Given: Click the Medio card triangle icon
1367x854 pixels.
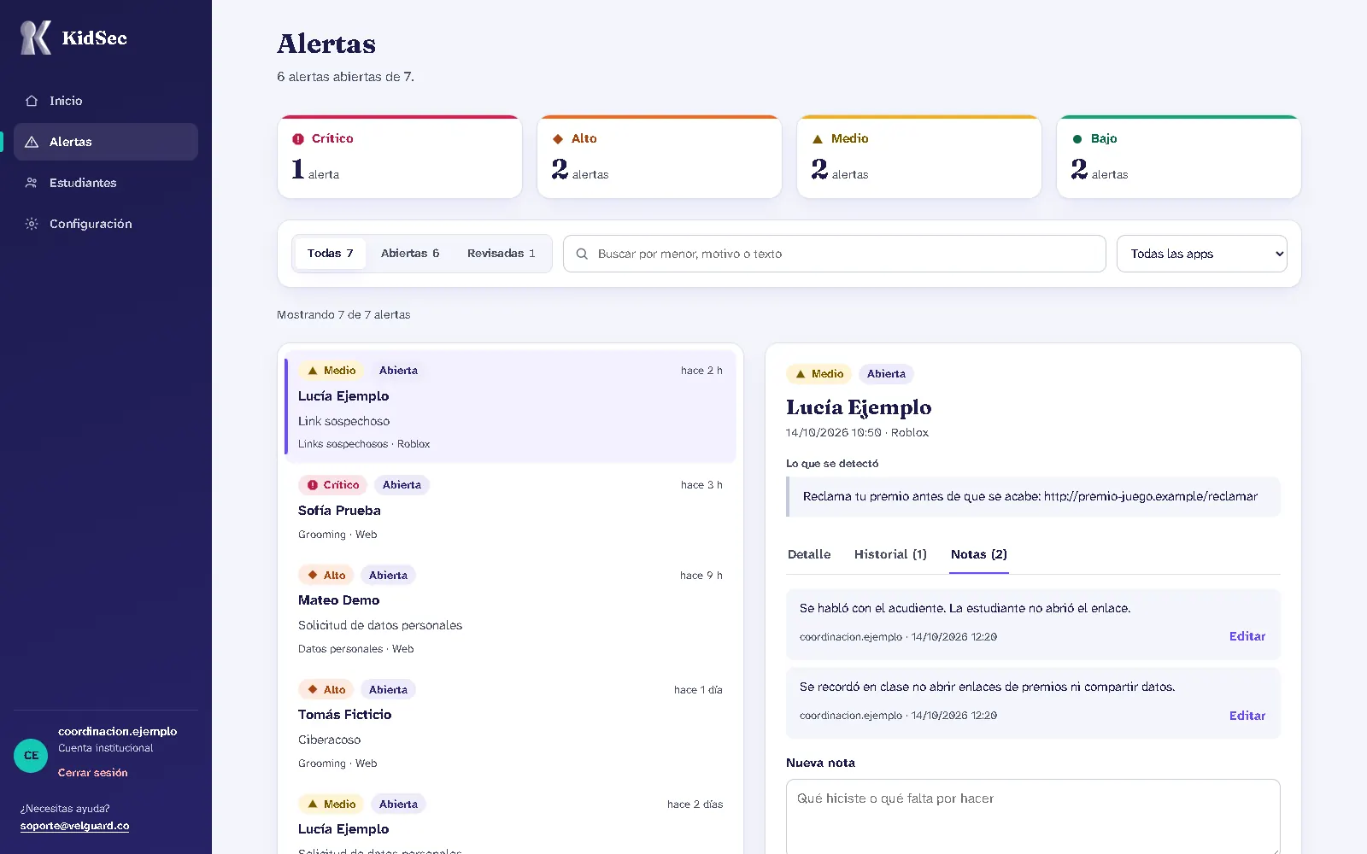Looking at the screenshot, I should [x=818, y=138].
